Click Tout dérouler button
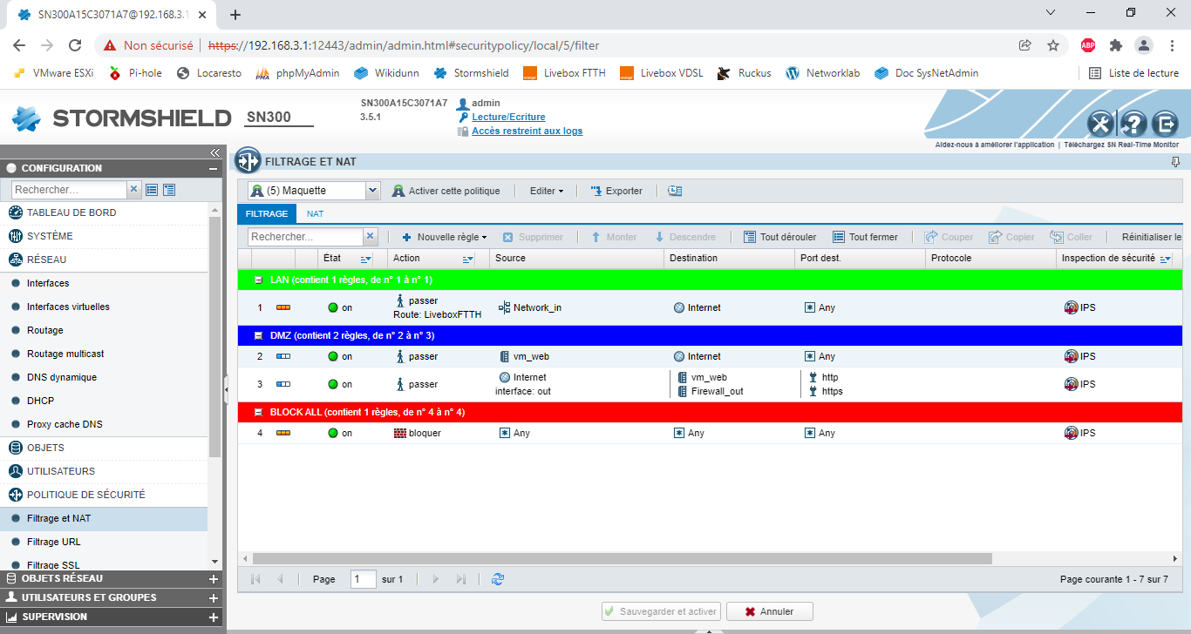Screen dimensions: 1191x634 780,237
